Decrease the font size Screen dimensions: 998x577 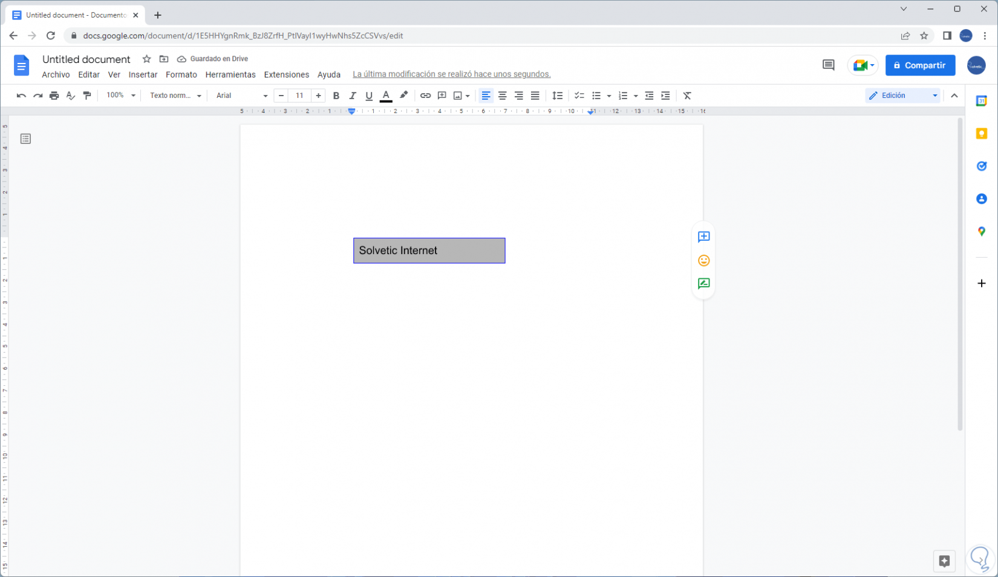point(281,96)
